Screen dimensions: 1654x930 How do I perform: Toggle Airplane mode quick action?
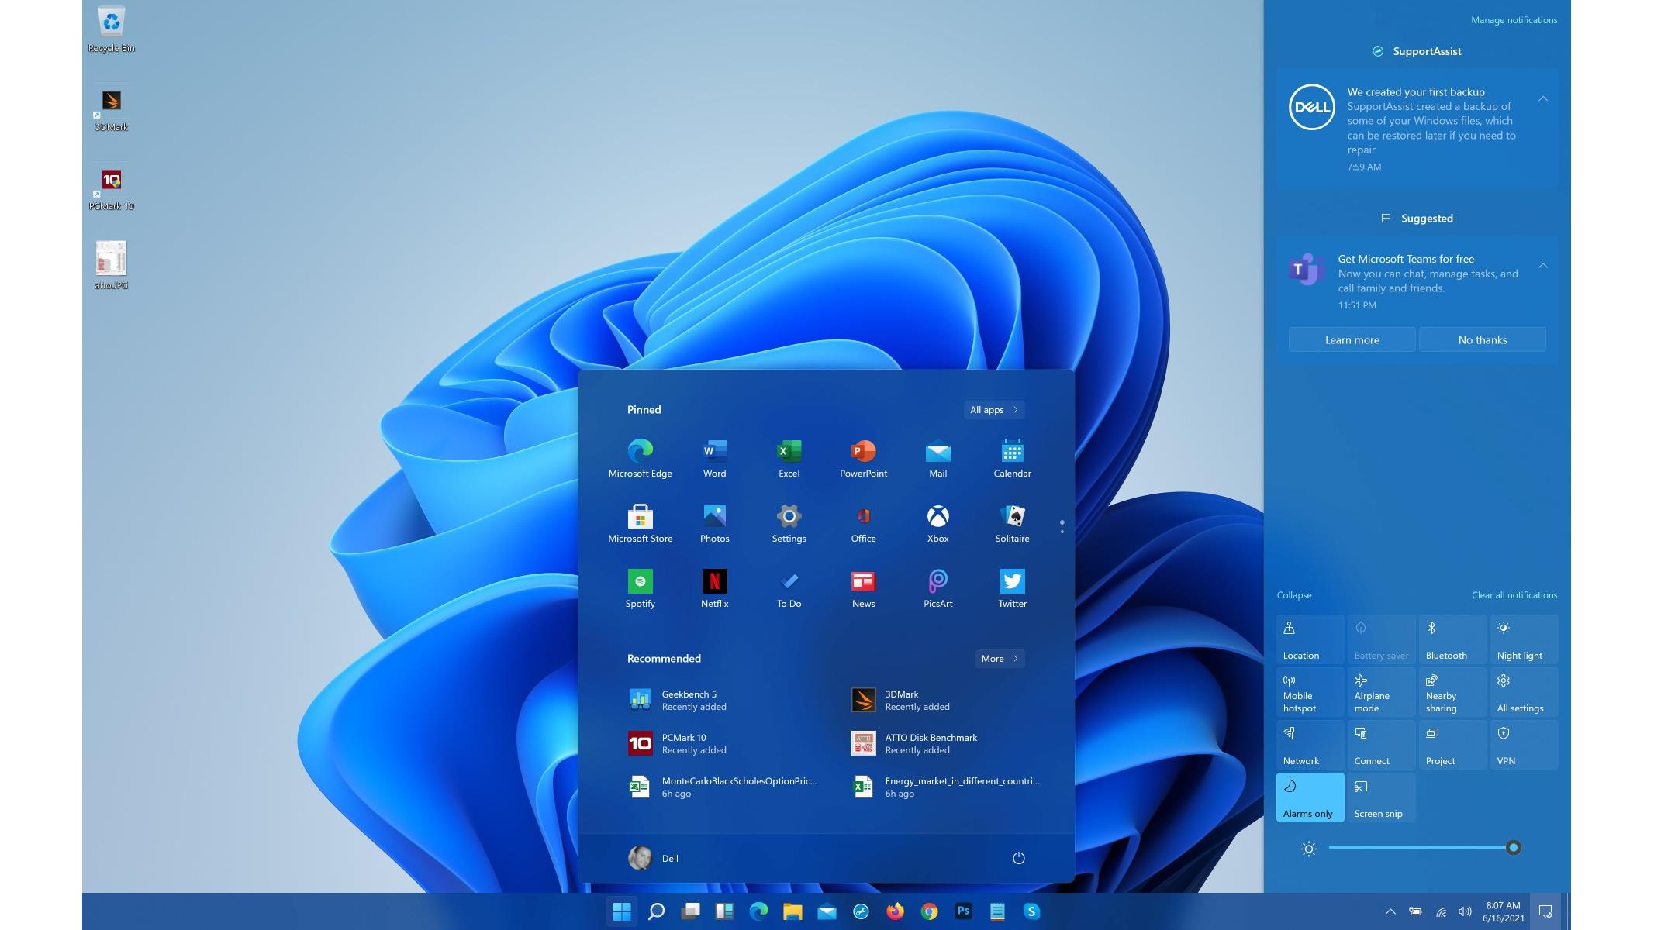1381,692
